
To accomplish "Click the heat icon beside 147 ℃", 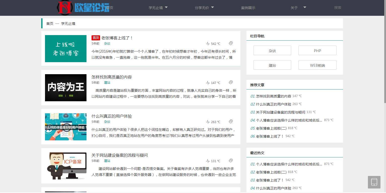I will click(207, 83).
